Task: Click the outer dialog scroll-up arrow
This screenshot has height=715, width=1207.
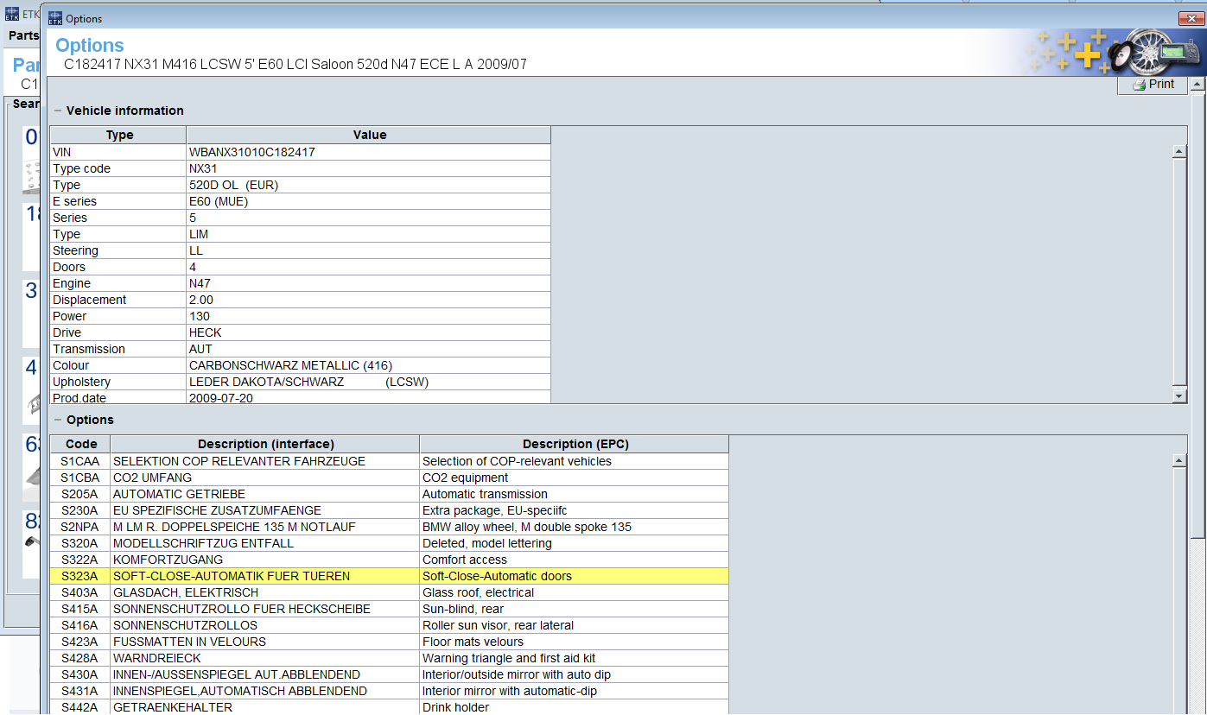Action: pyautogui.click(x=1197, y=85)
